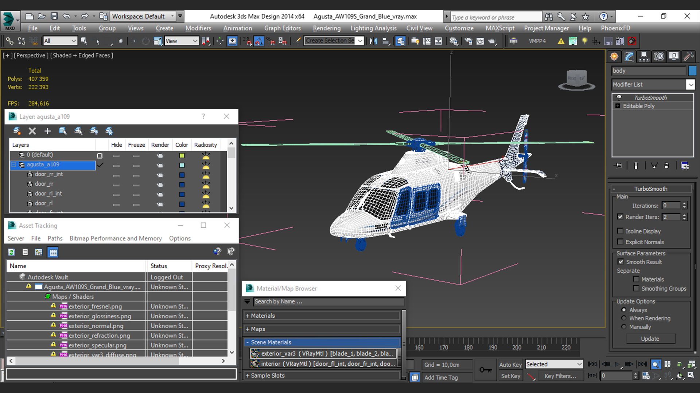Collapse the Scene Materials group

pos(323,342)
